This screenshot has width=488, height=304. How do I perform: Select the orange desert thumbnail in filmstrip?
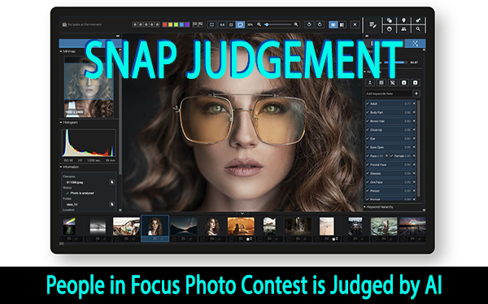[241, 226]
